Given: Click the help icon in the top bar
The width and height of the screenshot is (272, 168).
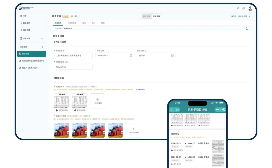Looking at the screenshot, I should click(243, 8).
